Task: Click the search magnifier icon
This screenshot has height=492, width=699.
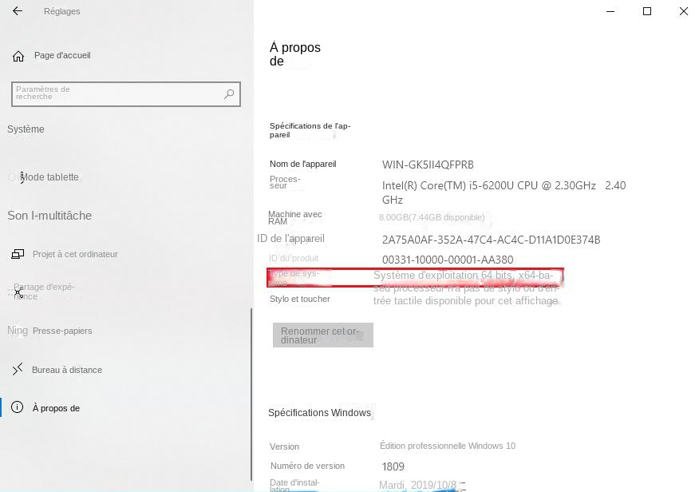Action: (229, 93)
